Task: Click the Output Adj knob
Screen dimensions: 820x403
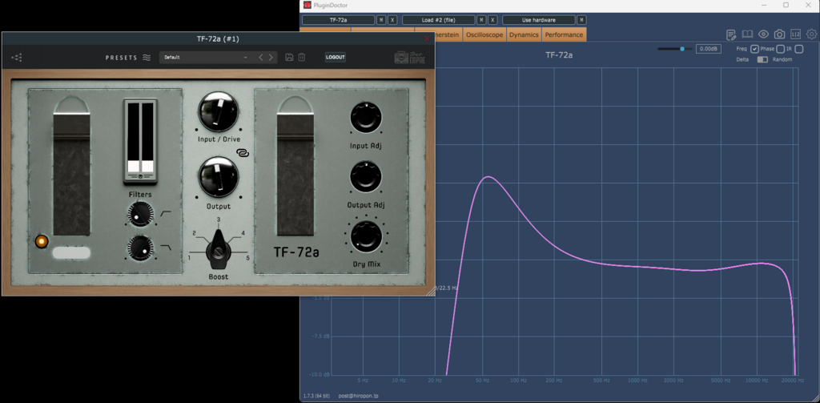Action: point(365,176)
